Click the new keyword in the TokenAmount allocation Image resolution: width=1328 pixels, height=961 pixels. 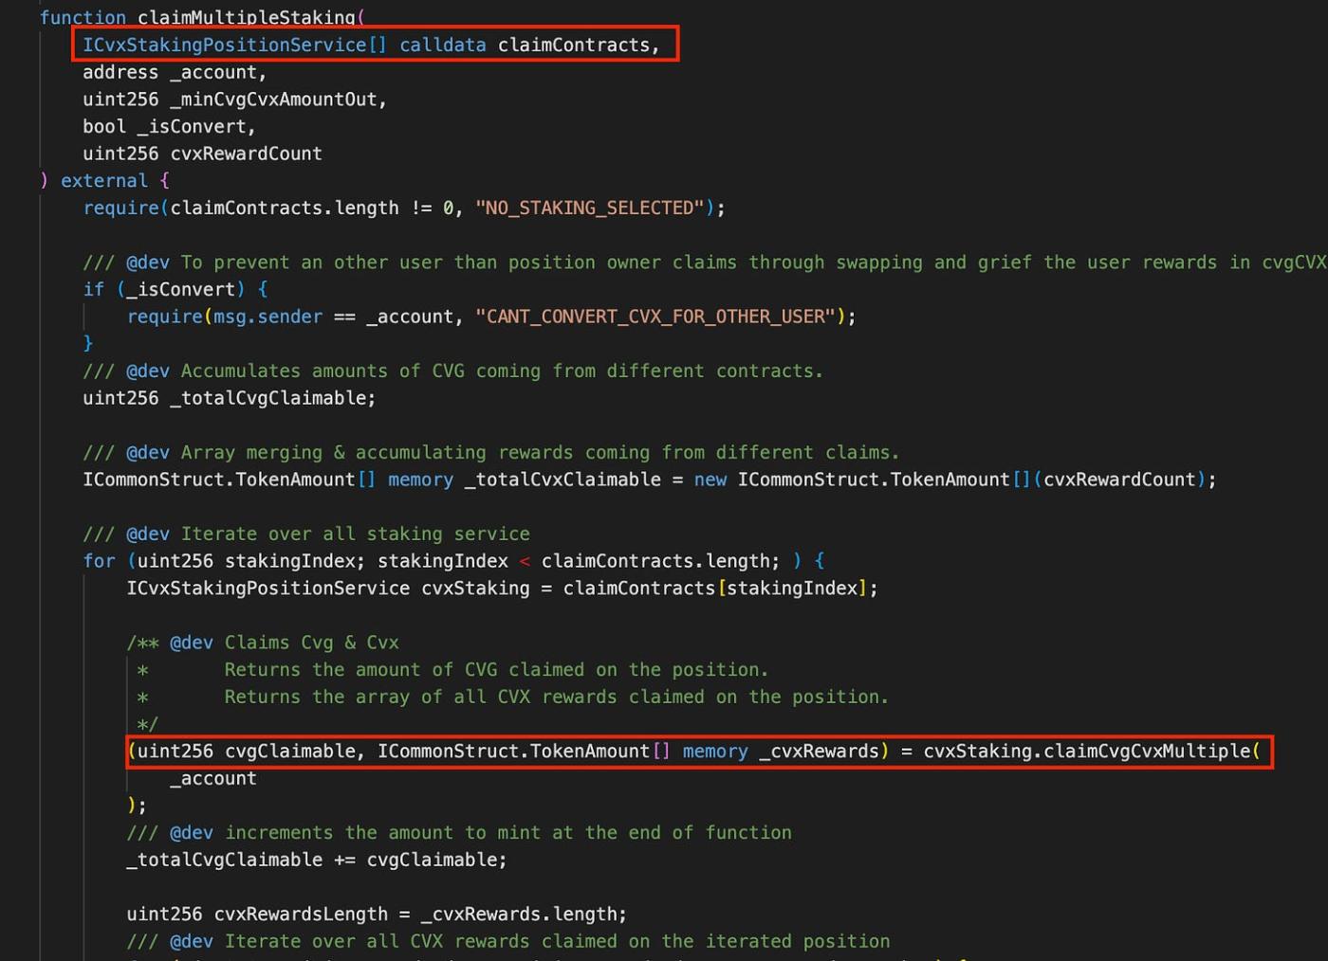(x=710, y=480)
